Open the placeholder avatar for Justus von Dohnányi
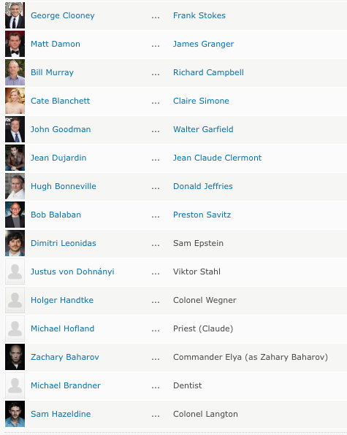This screenshot has height=435, width=347. click(15, 272)
